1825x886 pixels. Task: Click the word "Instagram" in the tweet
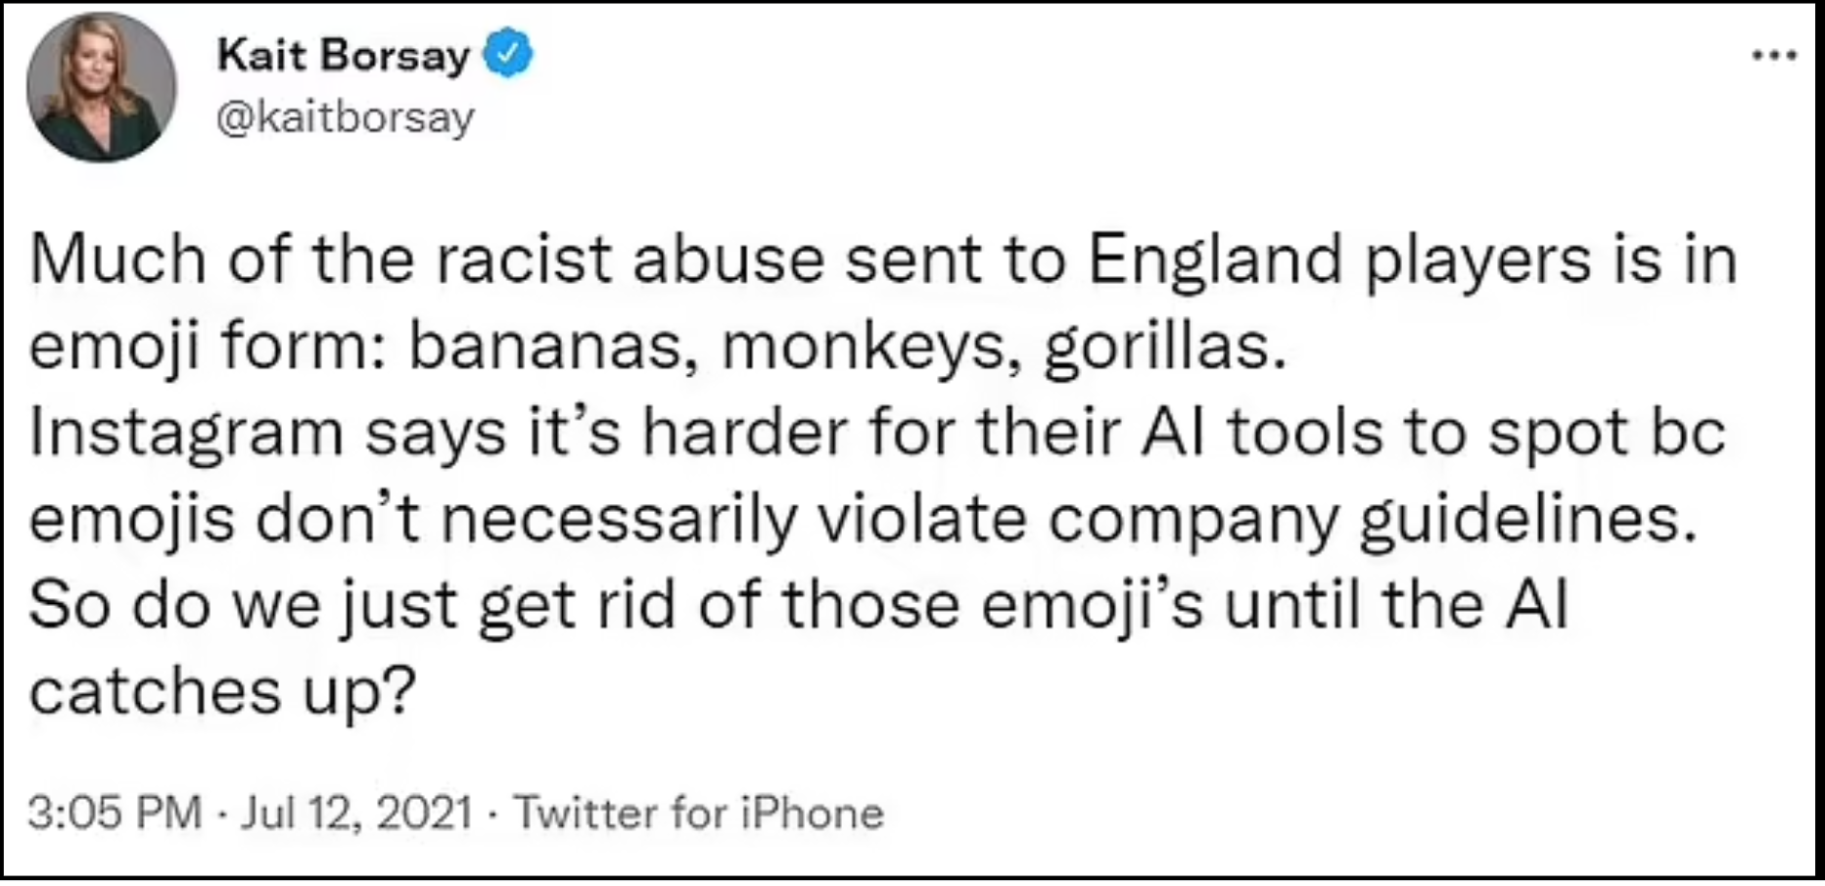click(x=186, y=433)
